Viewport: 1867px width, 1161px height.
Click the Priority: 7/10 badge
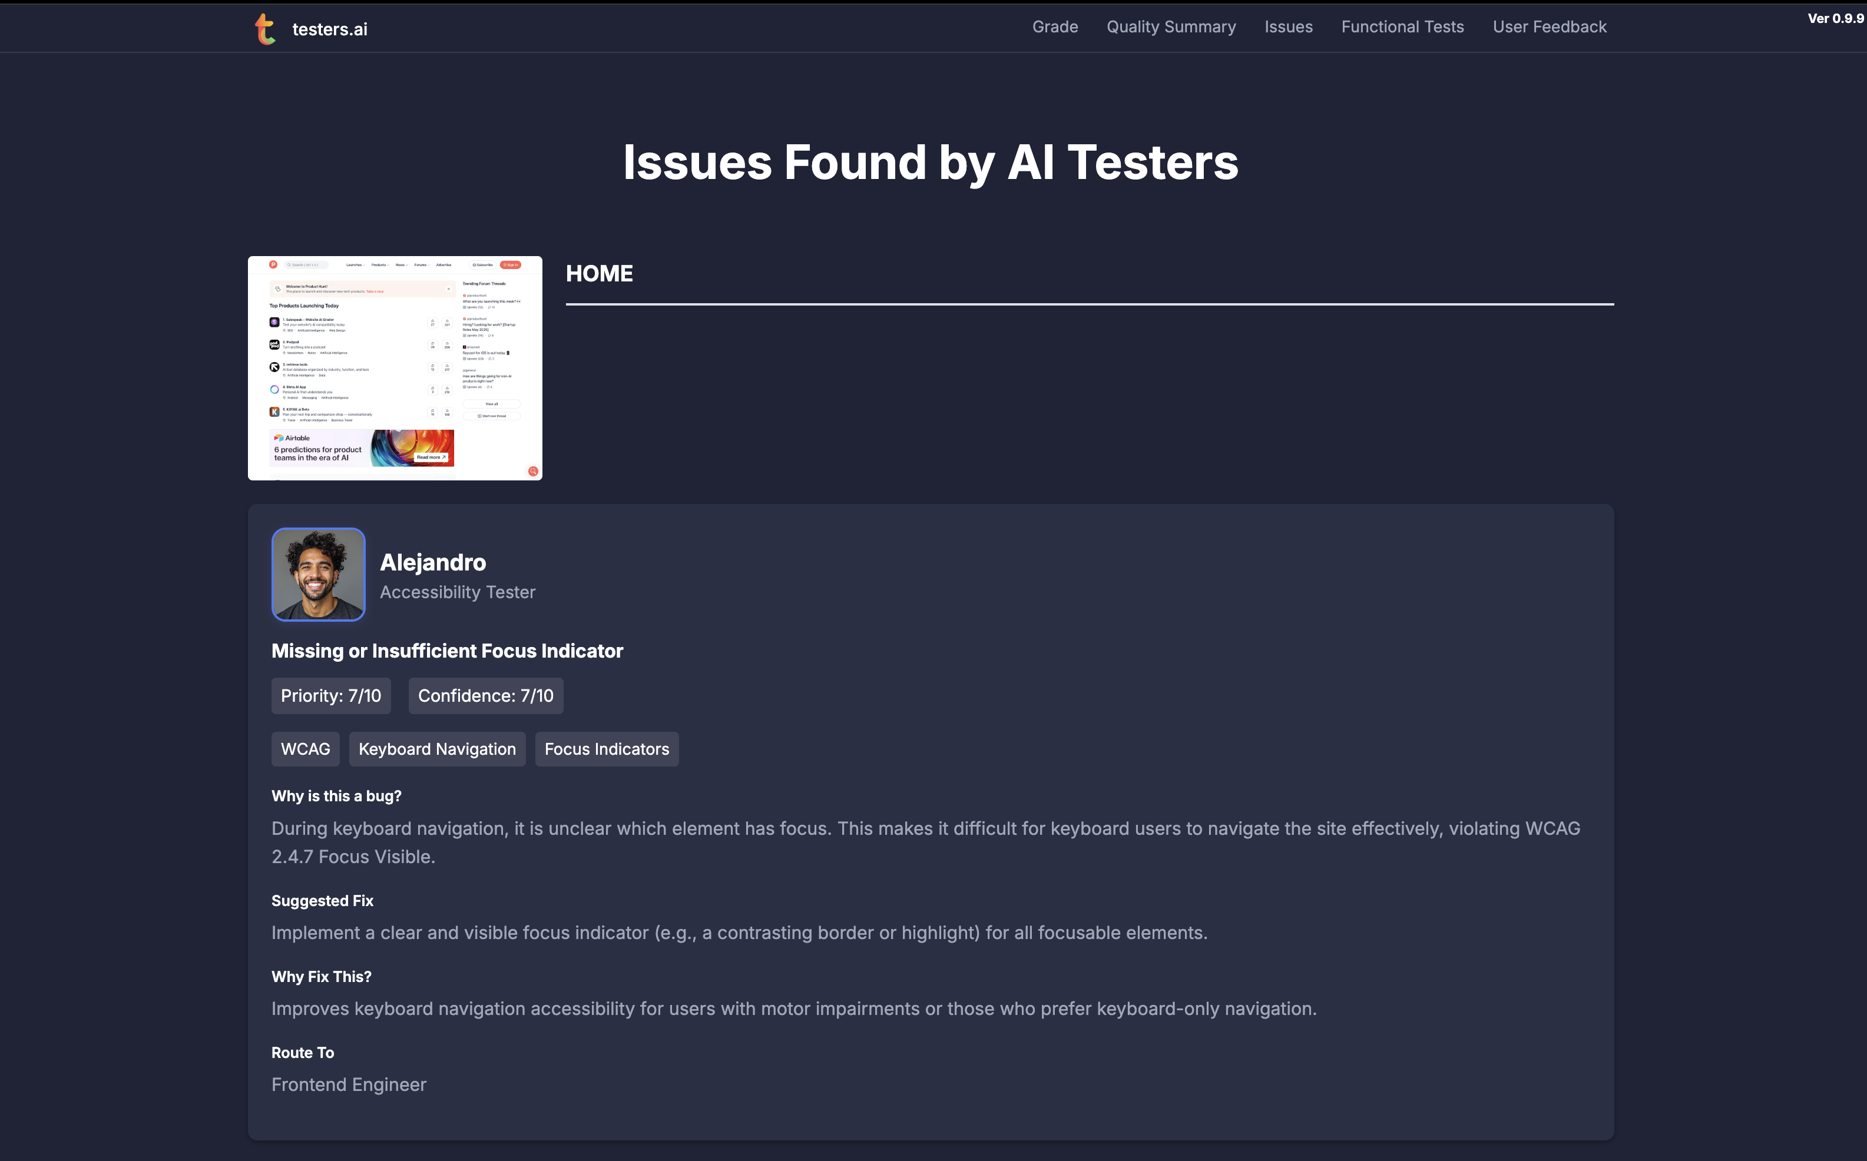pyautogui.click(x=330, y=696)
